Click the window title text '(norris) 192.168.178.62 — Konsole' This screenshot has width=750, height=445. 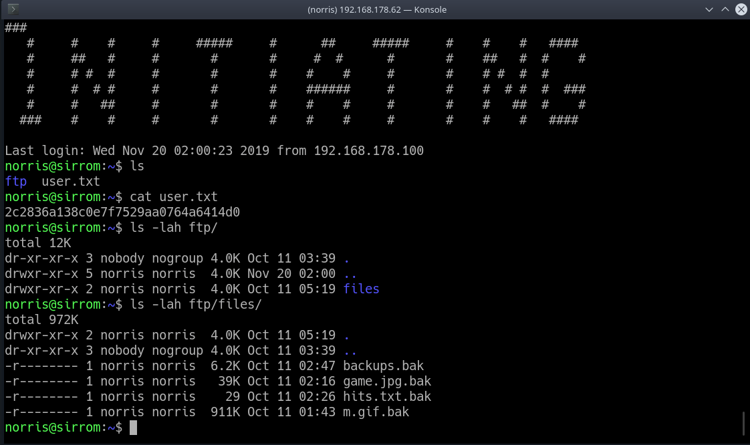click(x=376, y=9)
